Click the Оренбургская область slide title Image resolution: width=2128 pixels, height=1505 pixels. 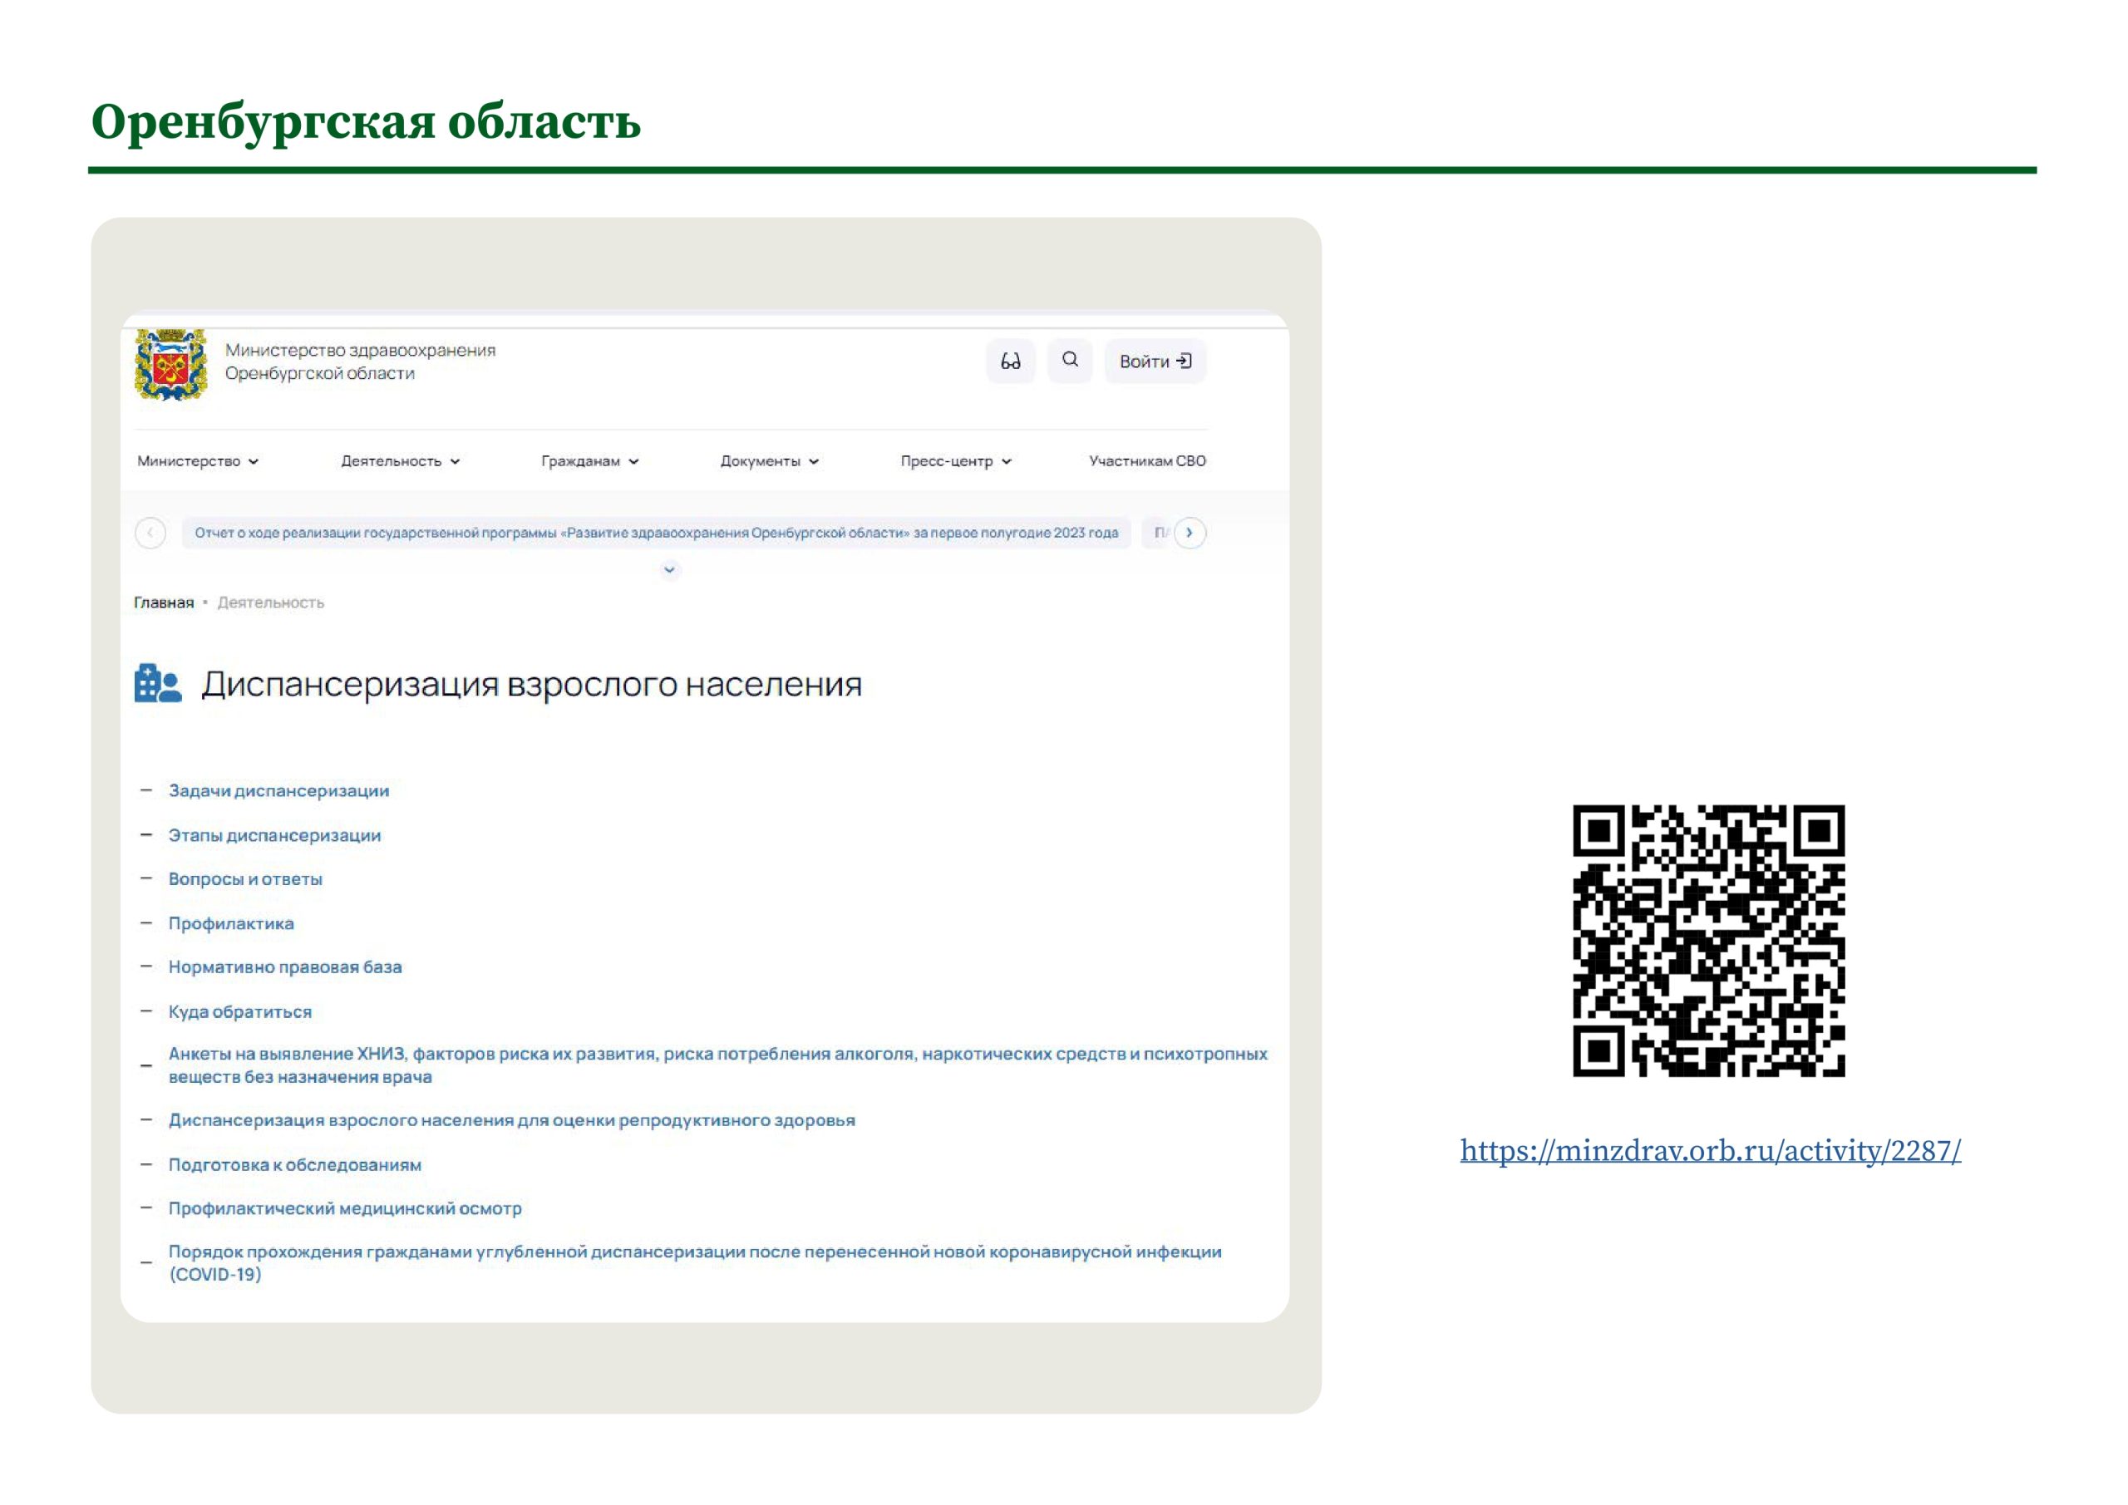(x=366, y=121)
